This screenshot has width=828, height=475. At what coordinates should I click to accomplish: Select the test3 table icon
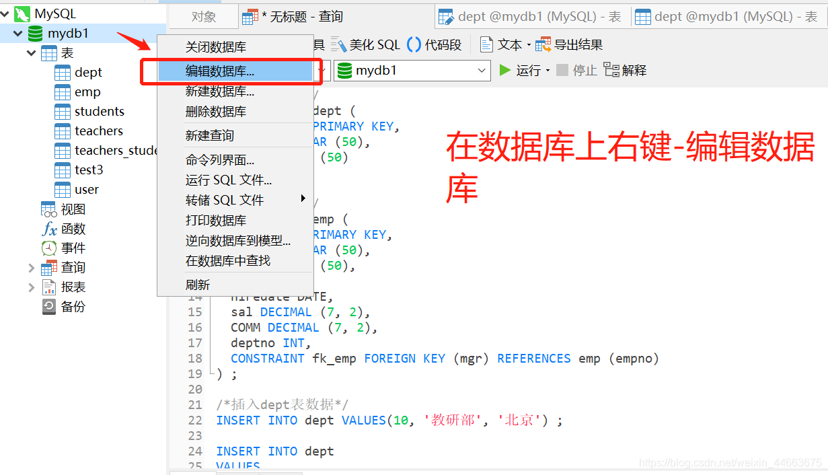point(63,170)
